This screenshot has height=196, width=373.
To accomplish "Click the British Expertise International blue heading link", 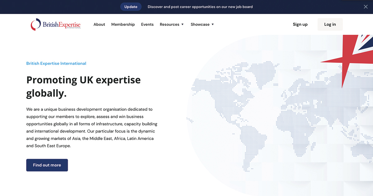I will point(56,63).
